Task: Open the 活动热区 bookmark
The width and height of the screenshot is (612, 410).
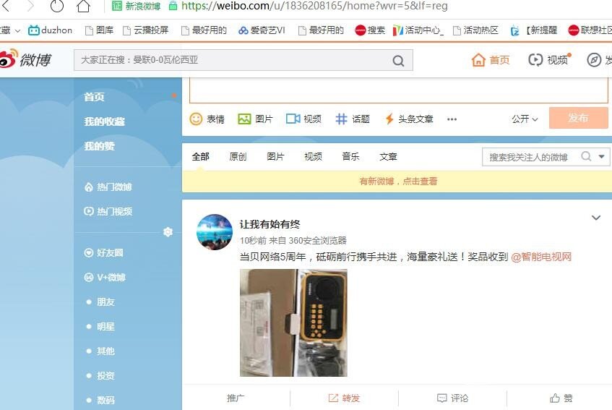Action: (475, 30)
